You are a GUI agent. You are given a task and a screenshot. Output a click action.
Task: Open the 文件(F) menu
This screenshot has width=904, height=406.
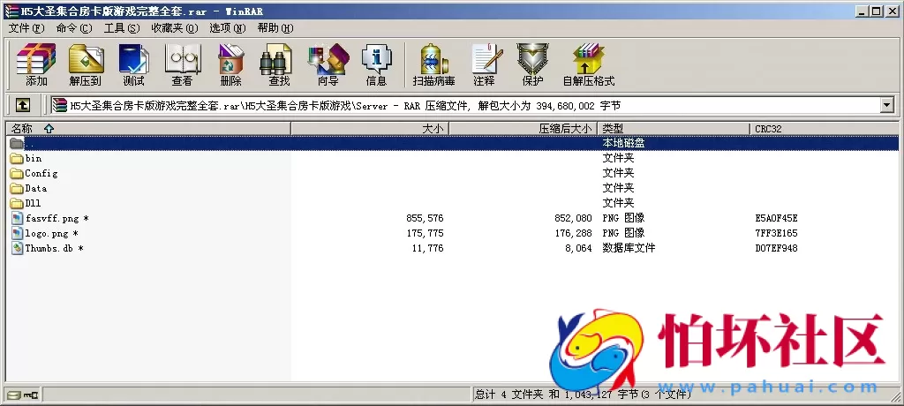point(26,28)
